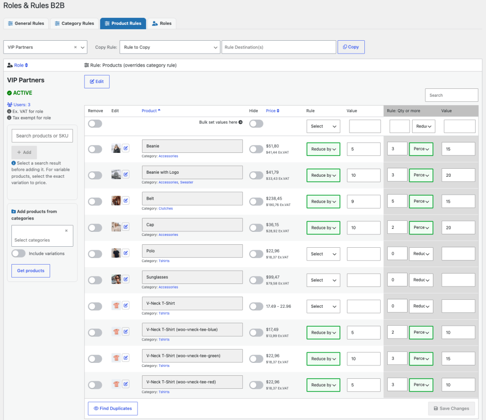Click Tax exempt for role info icon
Image resolution: width=486 pixels, height=420 pixels.
(9, 118)
